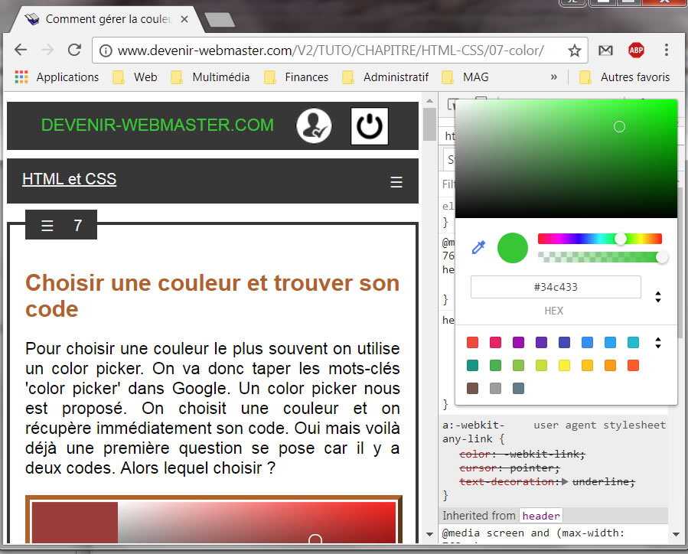Open the Multimédia bookmarks folder

point(210,77)
